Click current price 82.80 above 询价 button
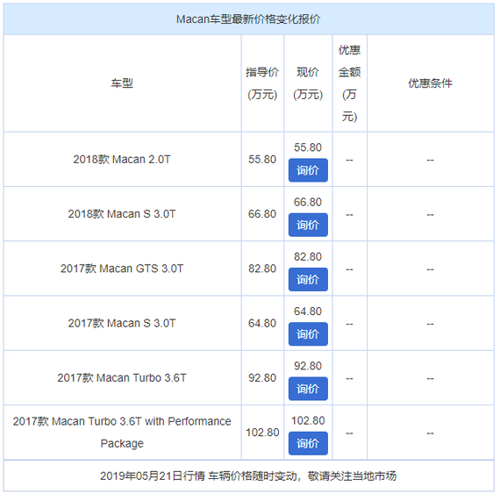 click(308, 256)
